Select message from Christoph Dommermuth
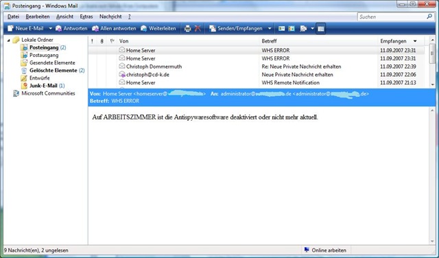 point(257,67)
